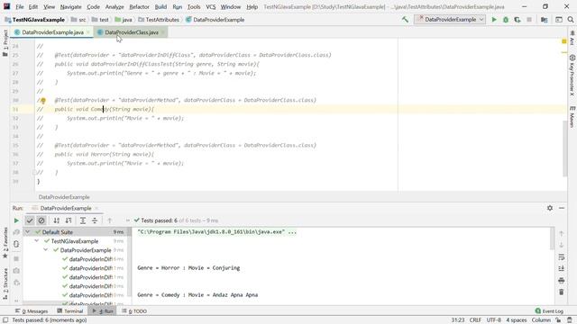Collapse the TestNGJavaExample tree node

coord(36,241)
